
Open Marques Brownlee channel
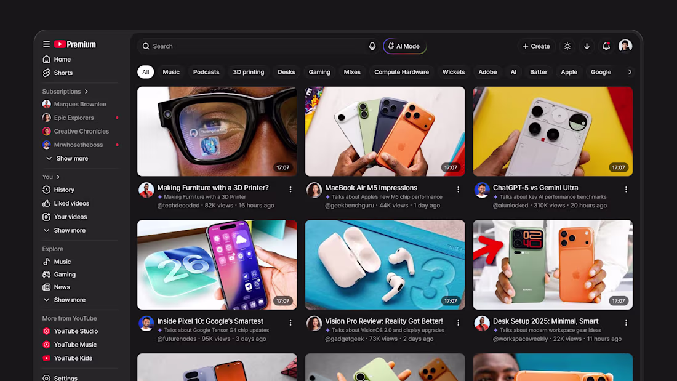pyautogui.click(x=74, y=104)
